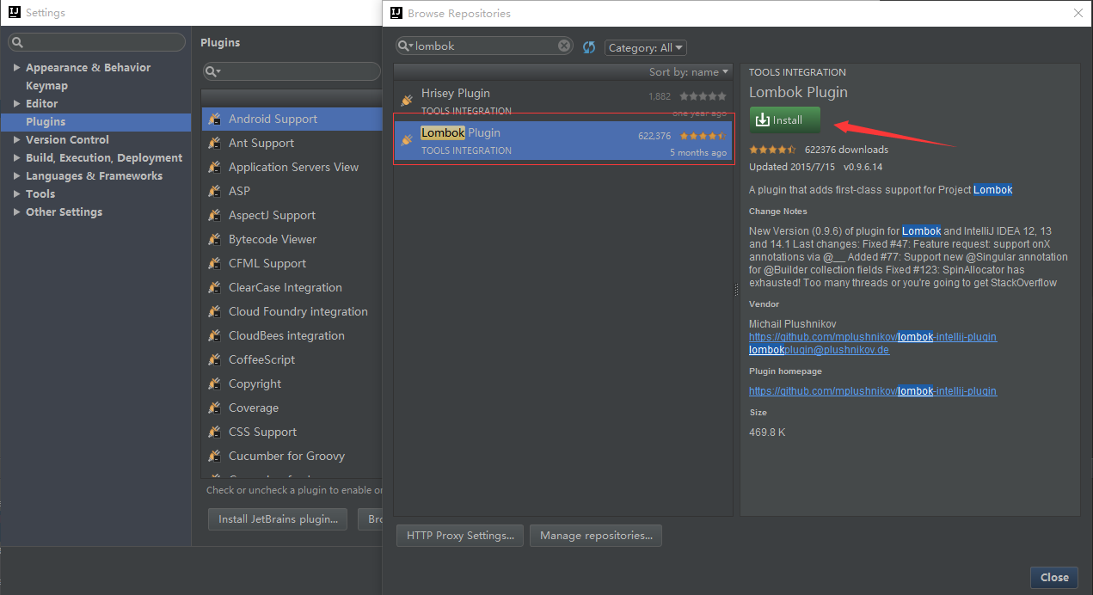Click the Cucumber for Groovy plugin icon
Viewport: 1093px width, 595px height.
coord(214,456)
